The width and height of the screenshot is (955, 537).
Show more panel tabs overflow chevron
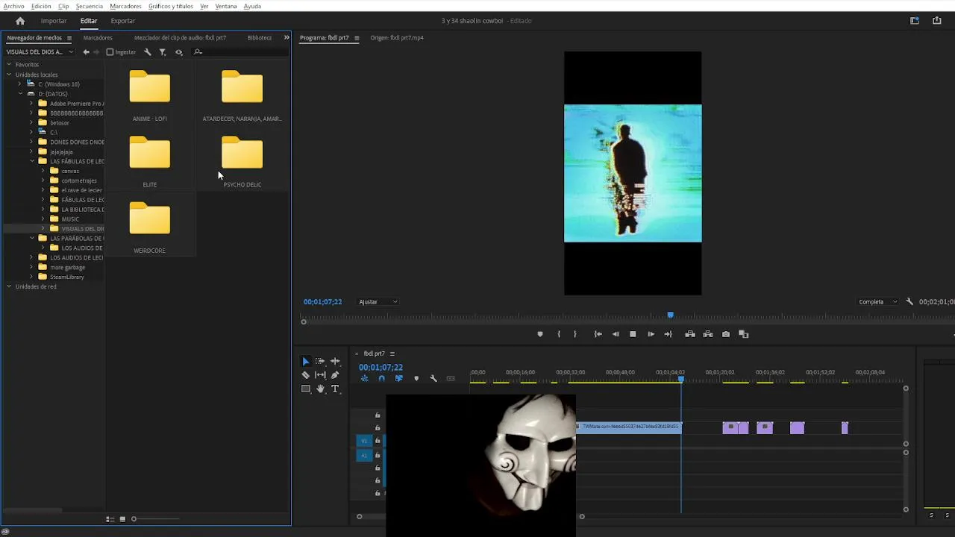286,37
